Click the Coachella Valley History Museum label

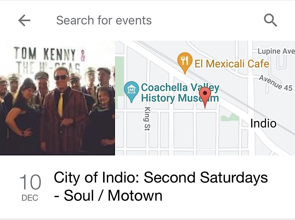(180, 93)
